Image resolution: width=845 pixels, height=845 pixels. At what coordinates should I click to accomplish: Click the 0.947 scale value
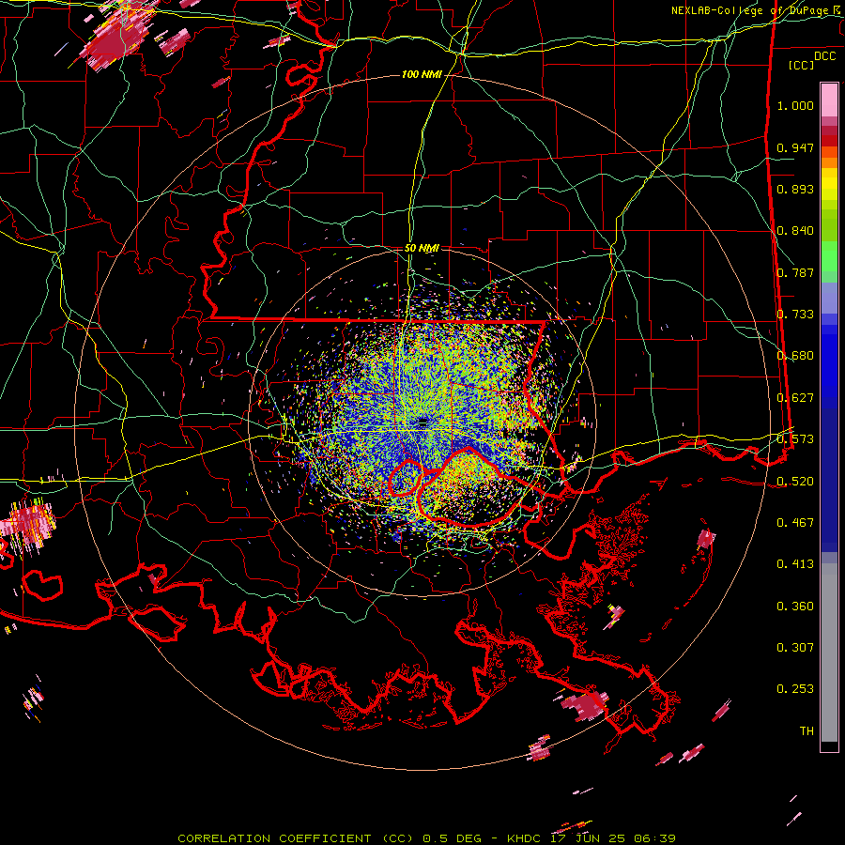pos(795,147)
